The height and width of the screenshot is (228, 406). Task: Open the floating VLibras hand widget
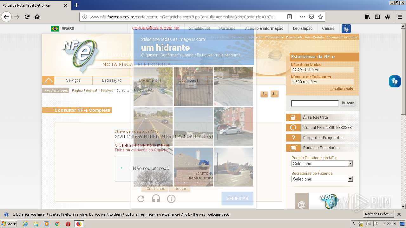click(395, 81)
